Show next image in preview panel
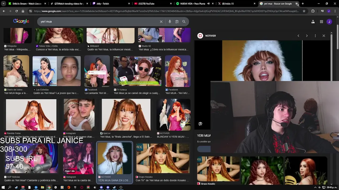 (307, 36)
